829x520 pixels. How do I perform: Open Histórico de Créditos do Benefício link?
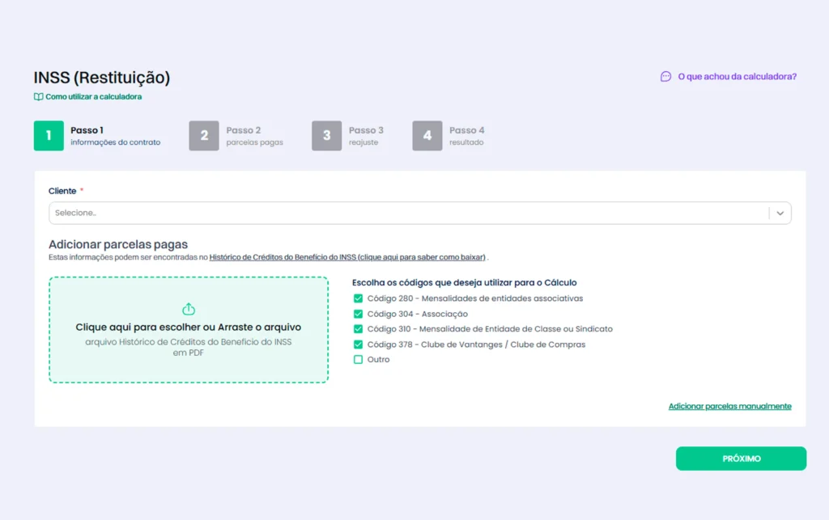pyautogui.click(x=347, y=257)
